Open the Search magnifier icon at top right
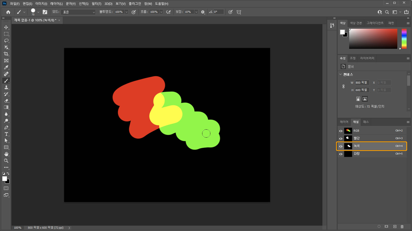 click(x=387, y=12)
